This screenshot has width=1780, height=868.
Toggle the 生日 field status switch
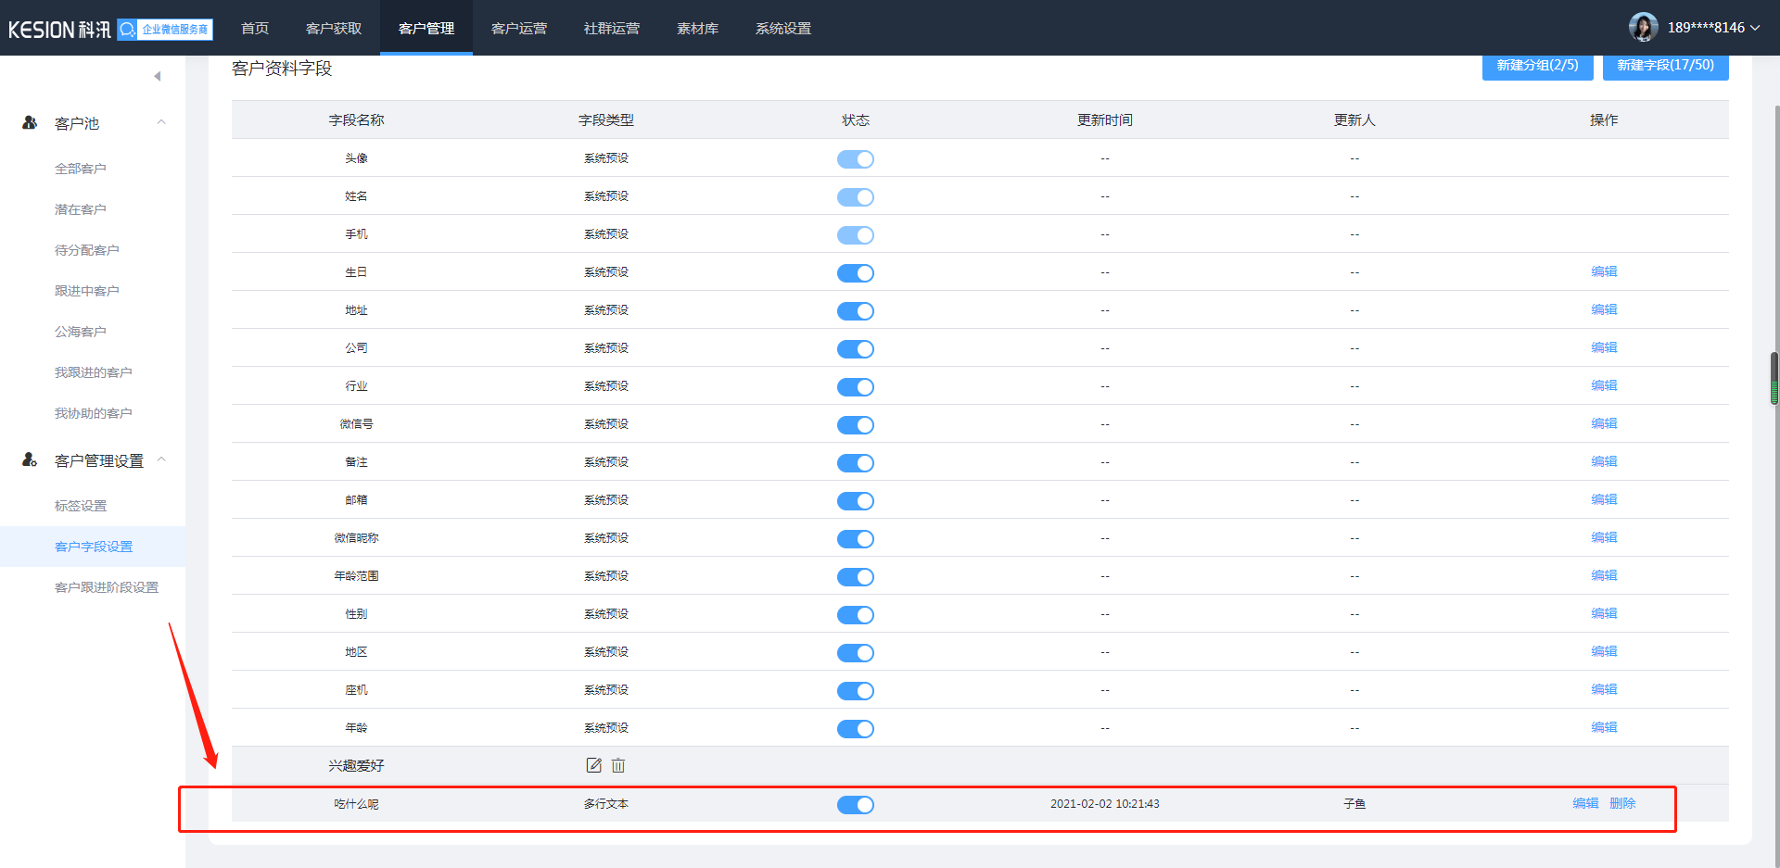(x=855, y=273)
